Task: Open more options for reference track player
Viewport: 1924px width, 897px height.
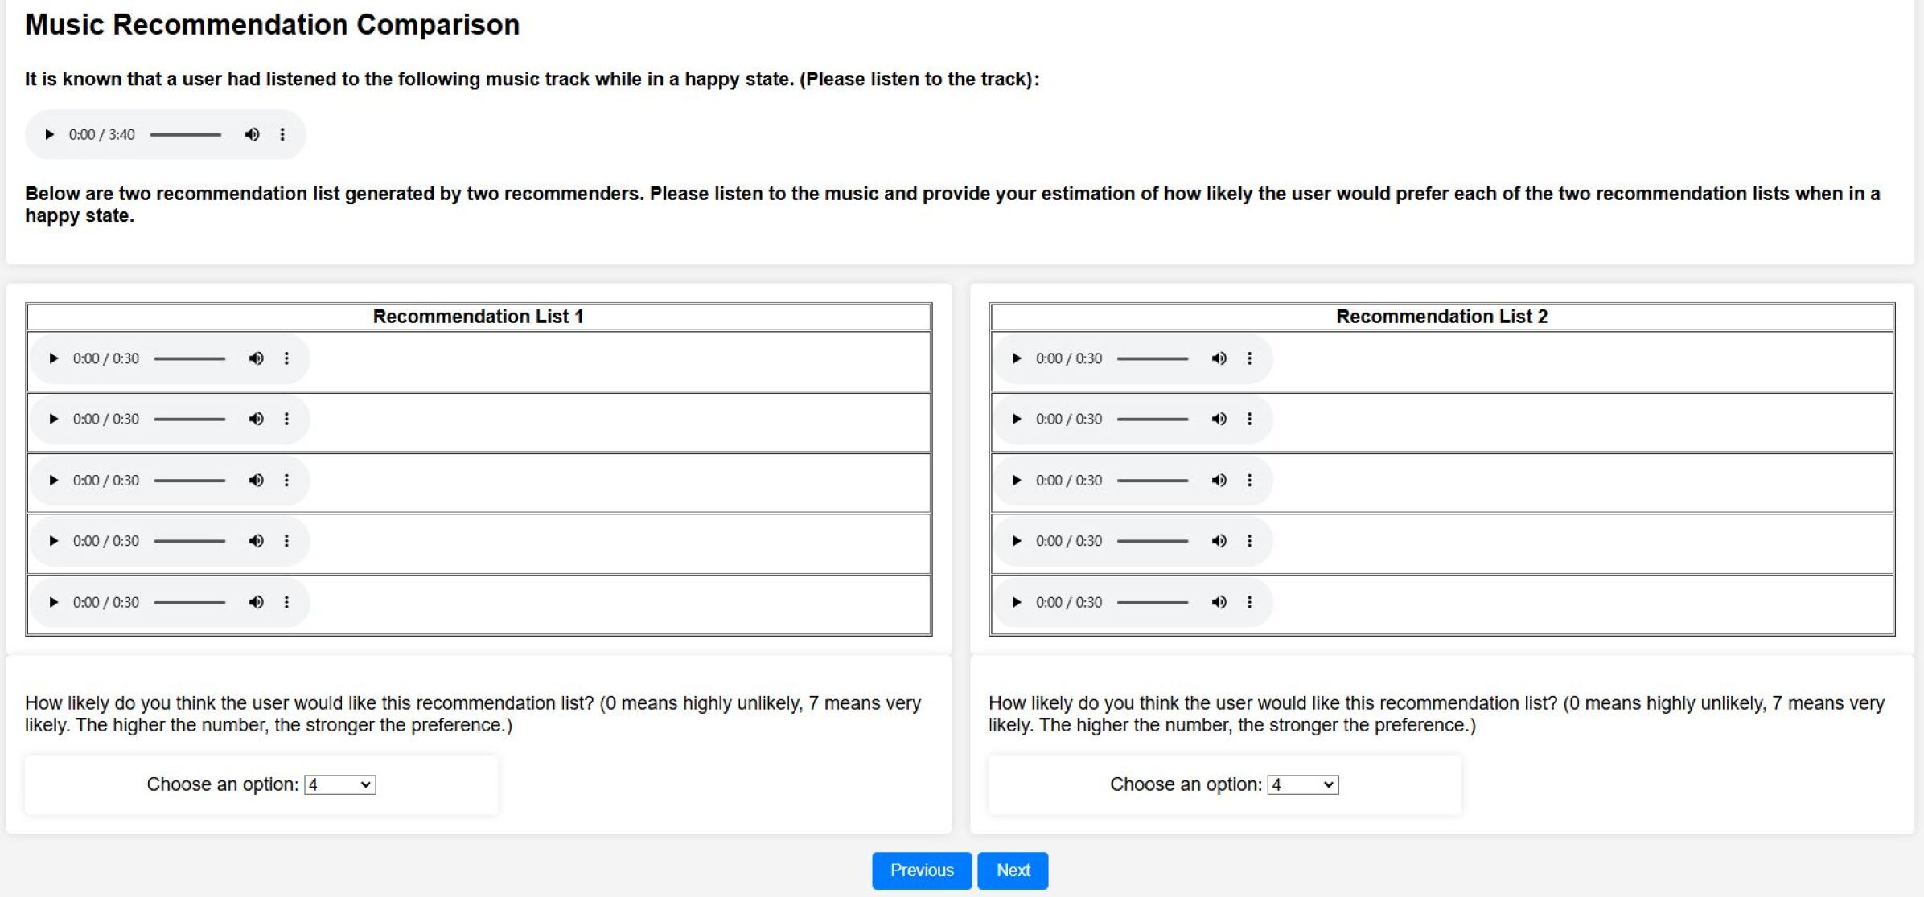Action: (282, 134)
